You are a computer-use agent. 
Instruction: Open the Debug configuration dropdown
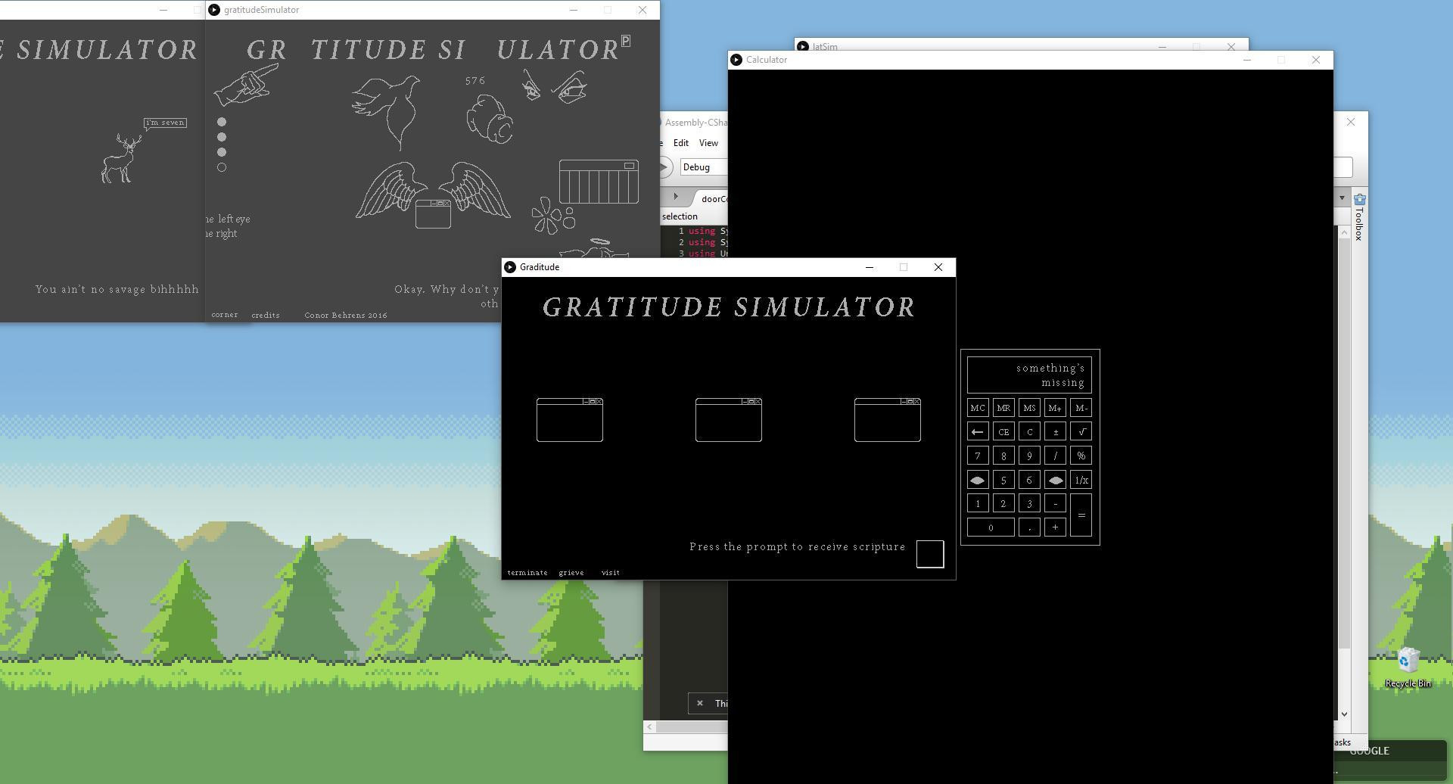point(704,167)
